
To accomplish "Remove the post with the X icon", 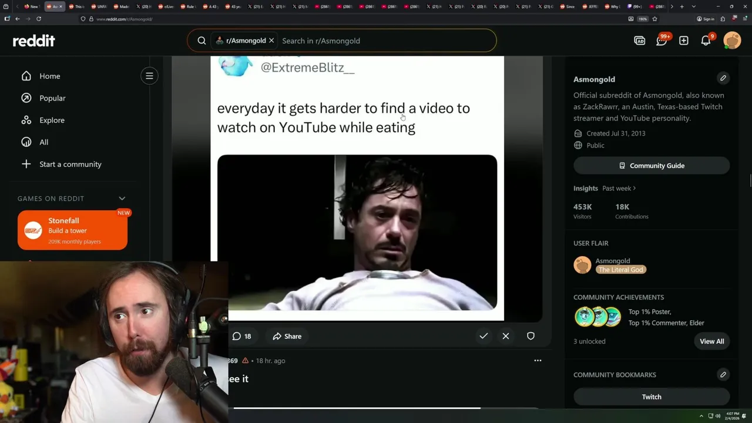I will [506, 336].
